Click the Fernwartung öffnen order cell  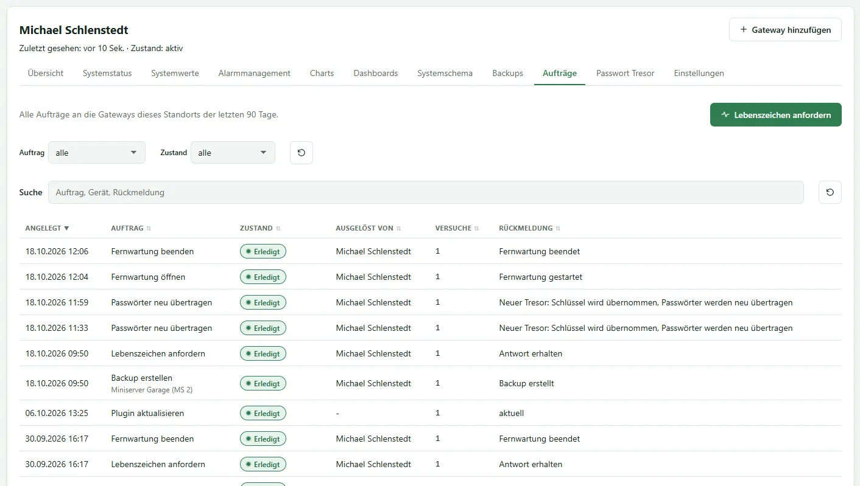148,277
